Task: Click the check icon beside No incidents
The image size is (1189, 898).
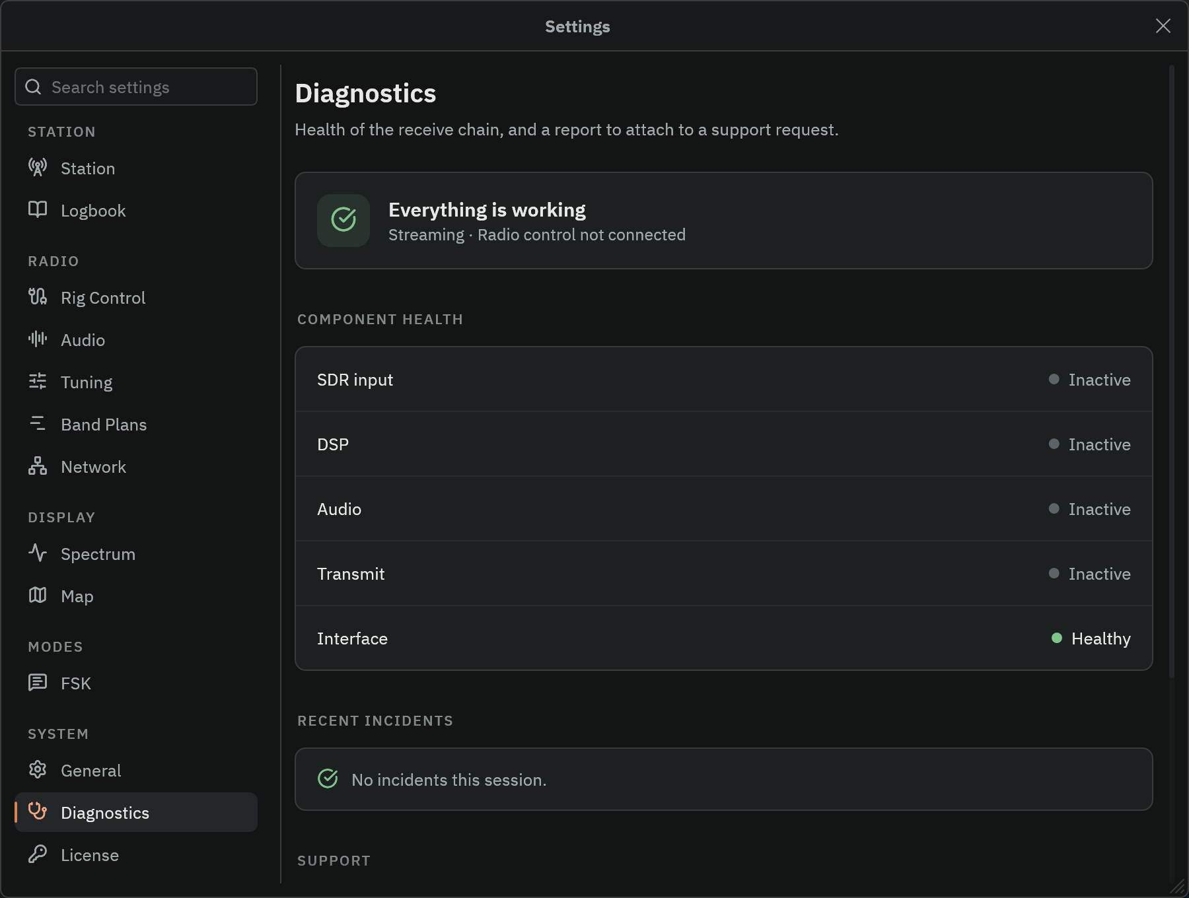Action: coord(328,779)
